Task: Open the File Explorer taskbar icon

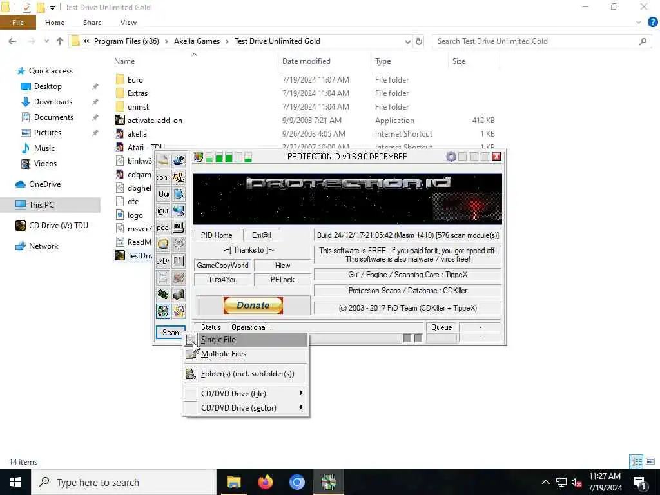Action: [233, 482]
